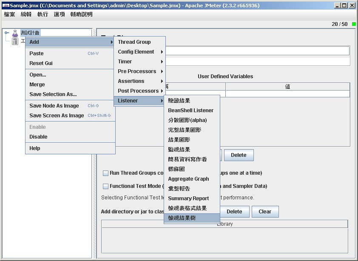Add BeanShell Listener

pos(192,111)
